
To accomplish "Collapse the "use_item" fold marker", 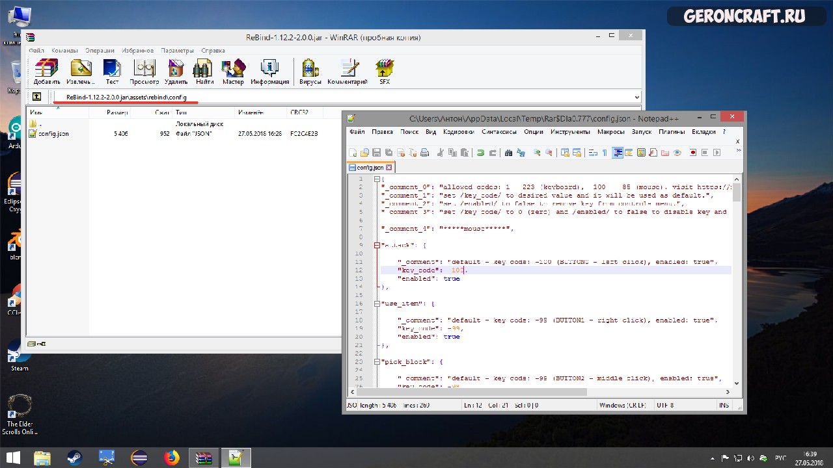I will tap(376, 304).
